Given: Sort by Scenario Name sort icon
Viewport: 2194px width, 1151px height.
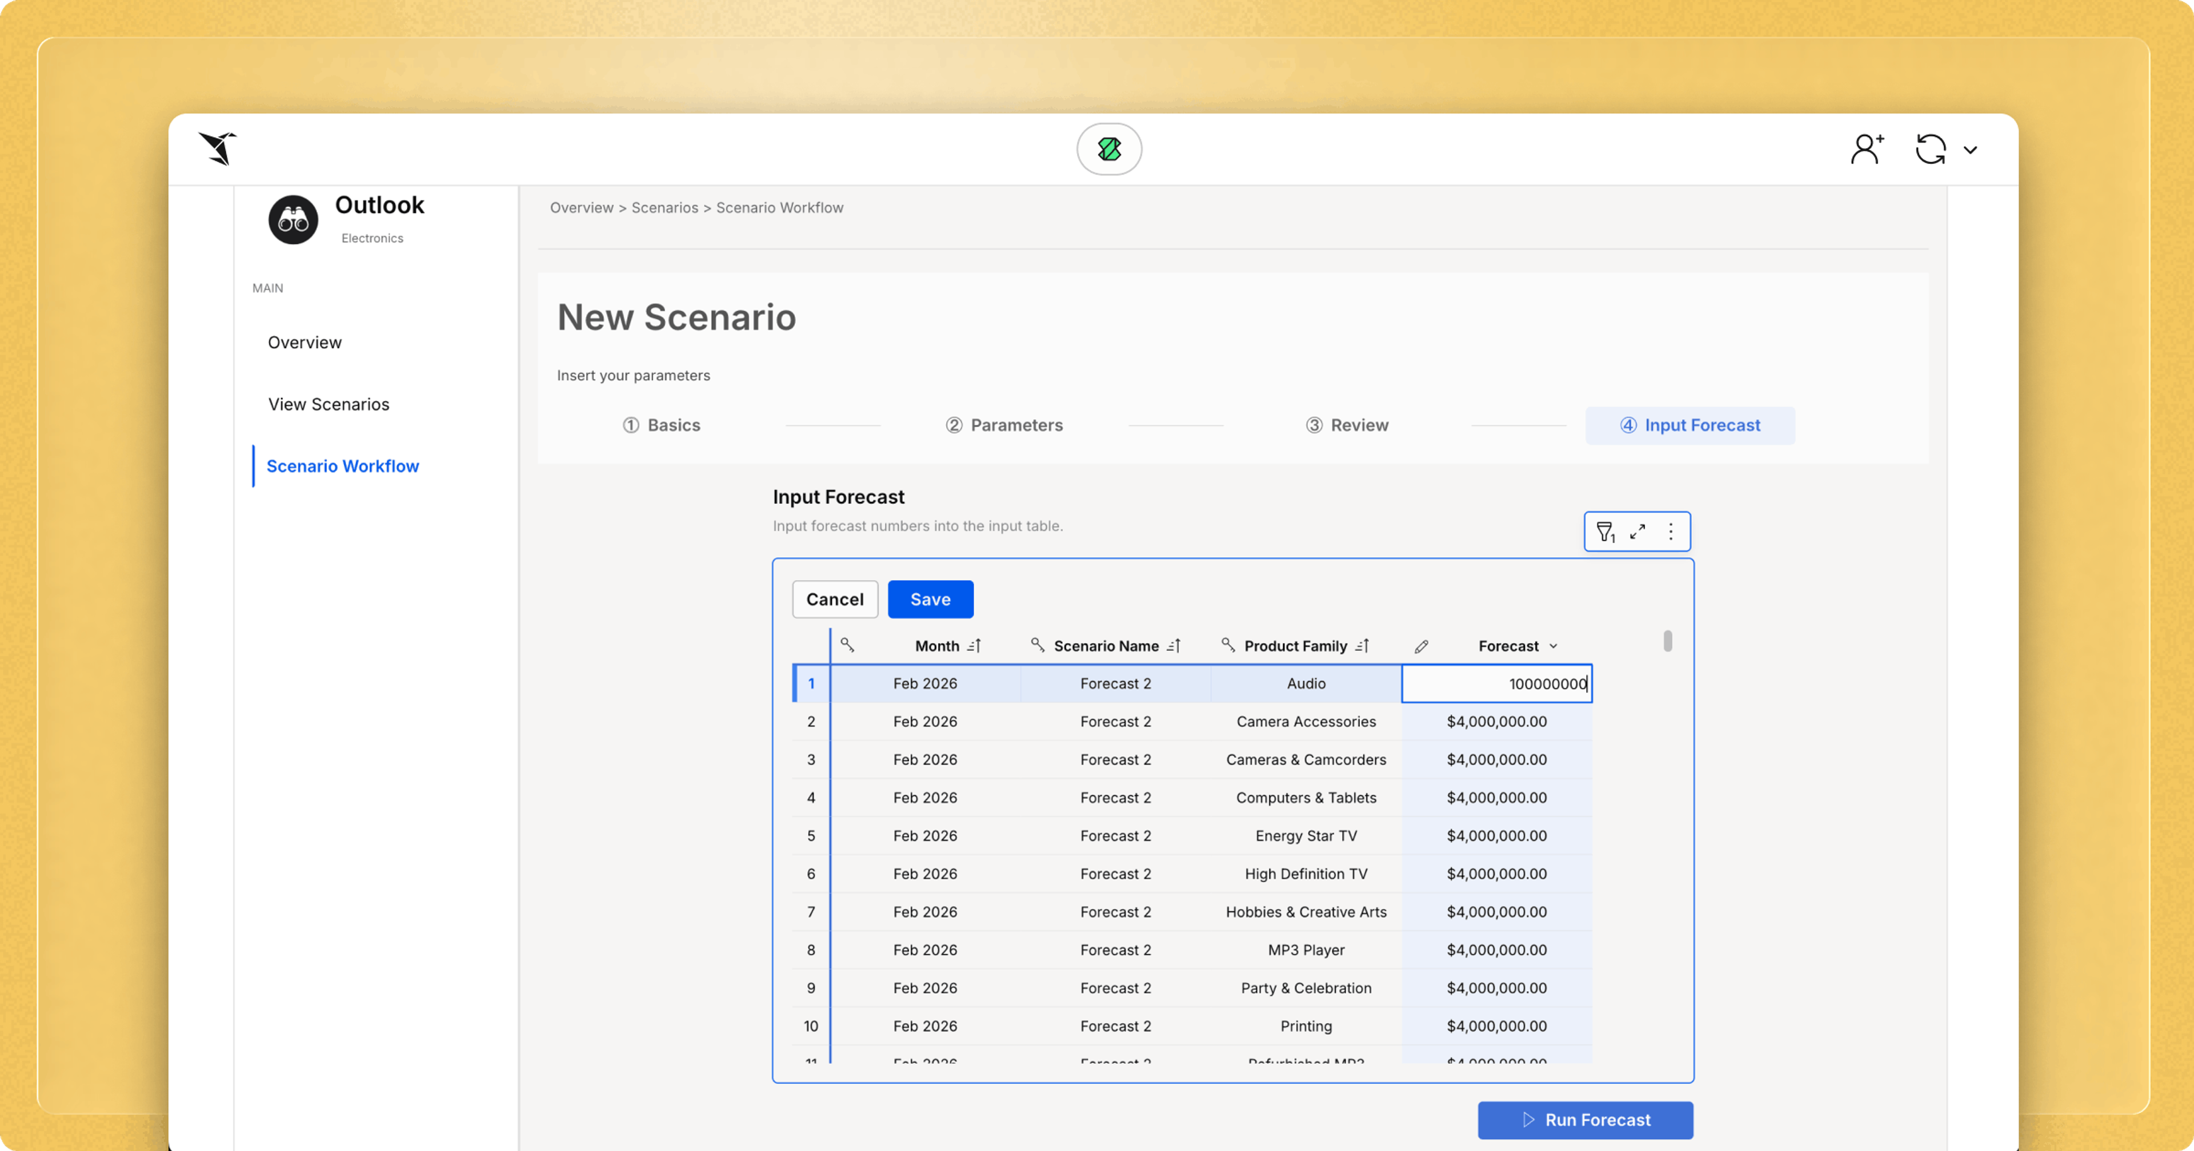Looking at the screenshot, I should click(x=1174, y=646).
